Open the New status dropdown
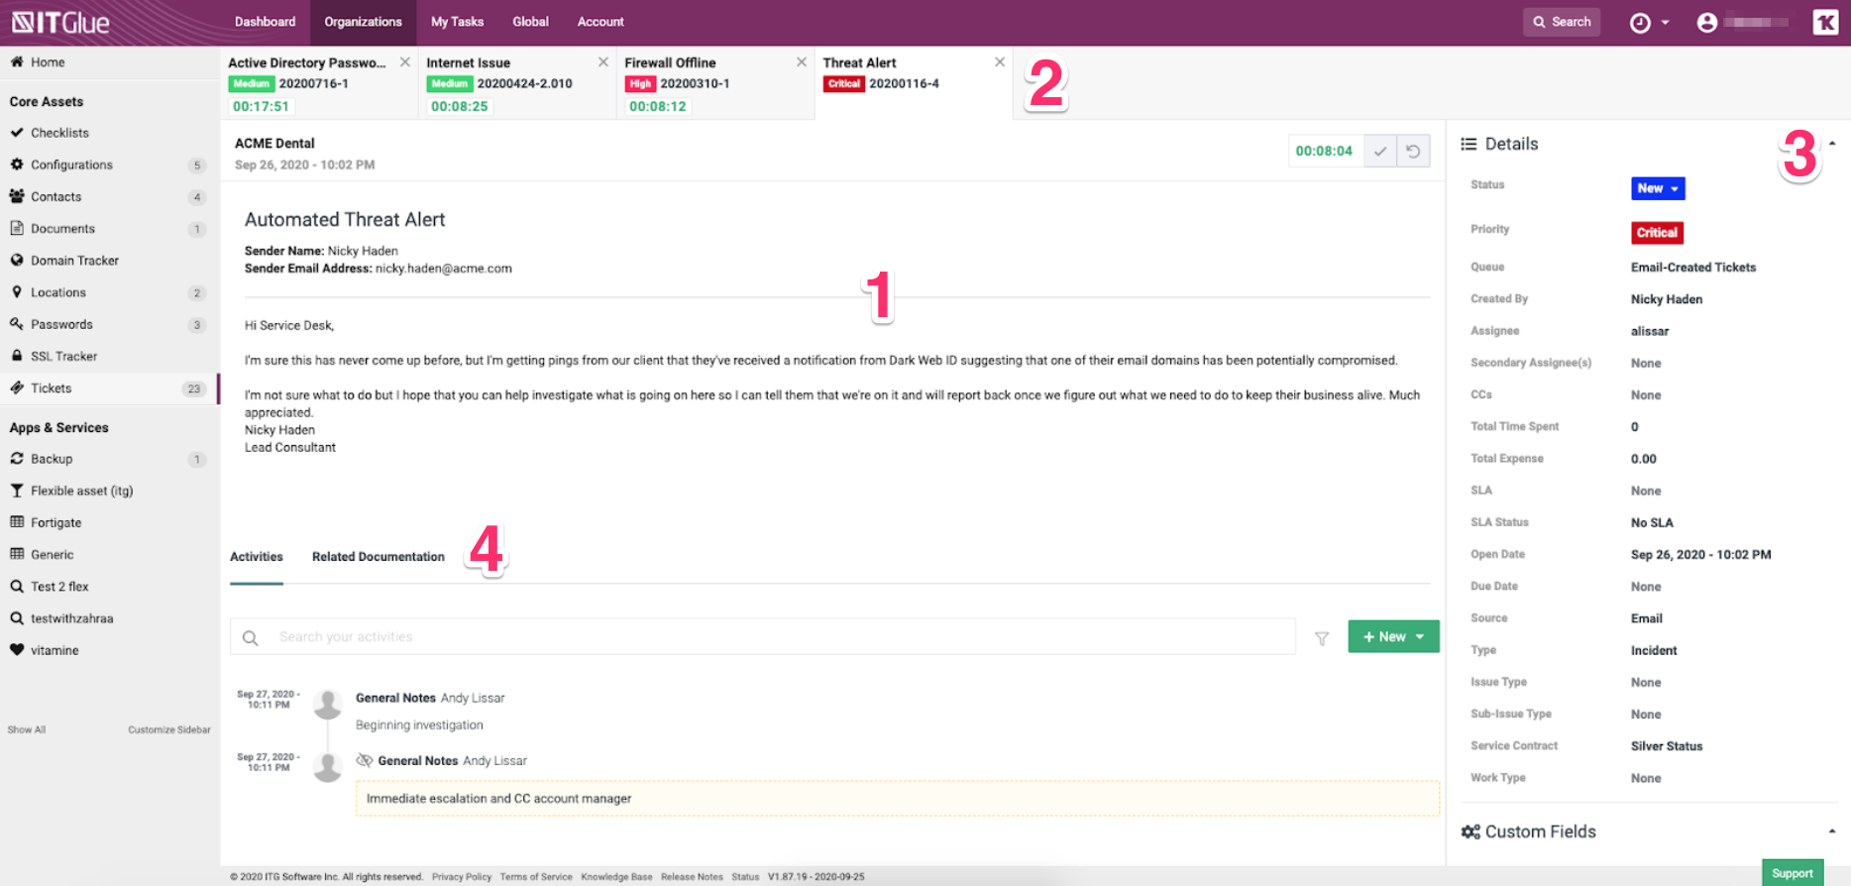1851x886 pixels. pos(1657,188)
